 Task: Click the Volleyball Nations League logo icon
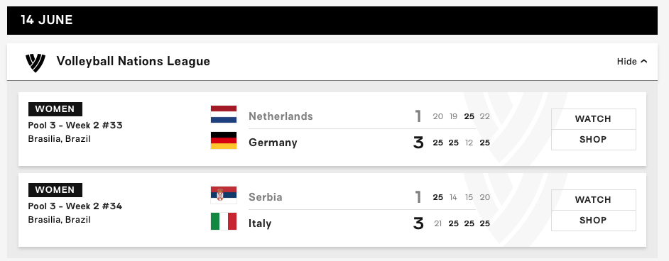(36, 62)
